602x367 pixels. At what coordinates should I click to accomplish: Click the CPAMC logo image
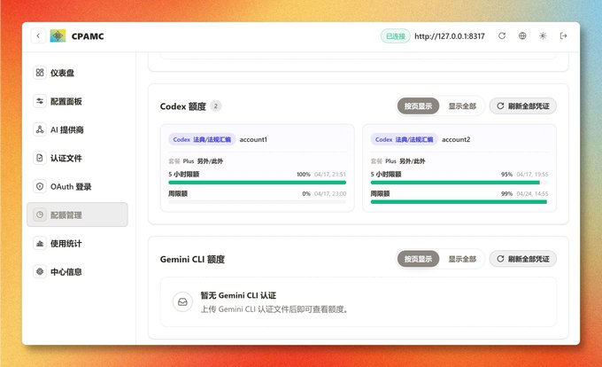(58, 36)
